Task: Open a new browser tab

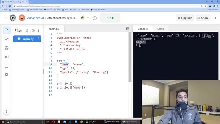Action: click(31, 2)
